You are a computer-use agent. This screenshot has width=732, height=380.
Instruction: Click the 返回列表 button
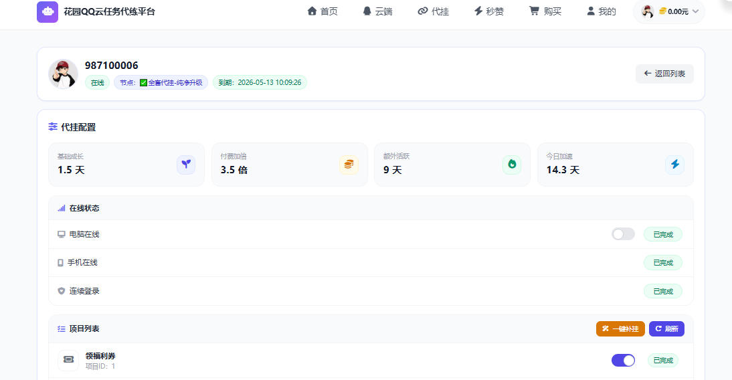[664, 74]
